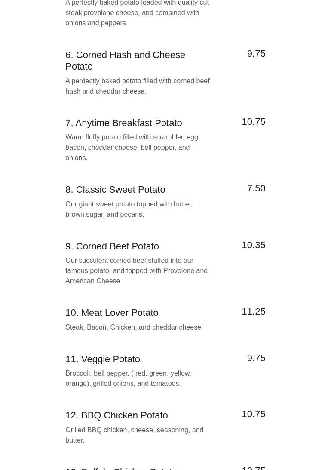Click the 10.75 price for Breakfast Potato
331x470 pixels.
point(253,122)
